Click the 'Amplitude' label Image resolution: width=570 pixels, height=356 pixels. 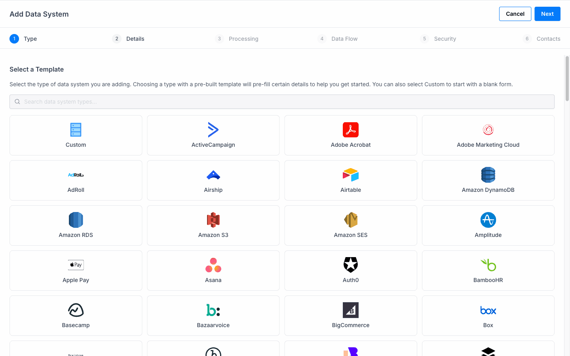(x=488, y=235)
